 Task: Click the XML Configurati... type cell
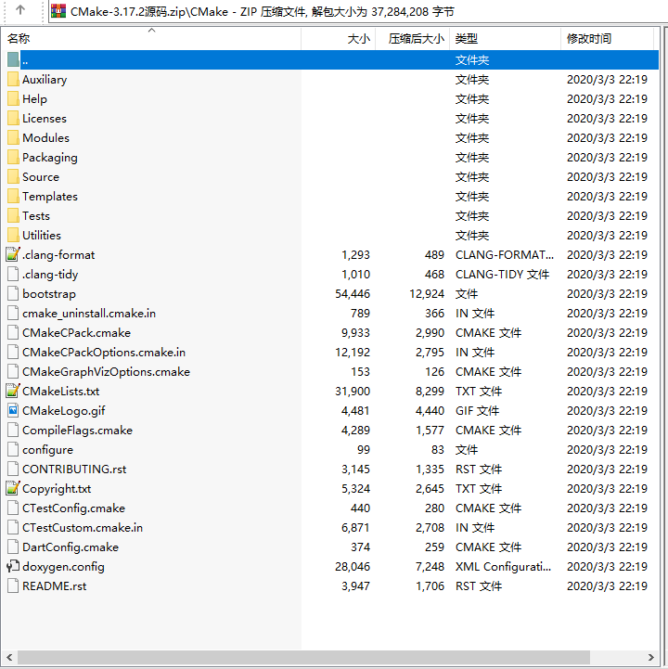pos(504,567)
